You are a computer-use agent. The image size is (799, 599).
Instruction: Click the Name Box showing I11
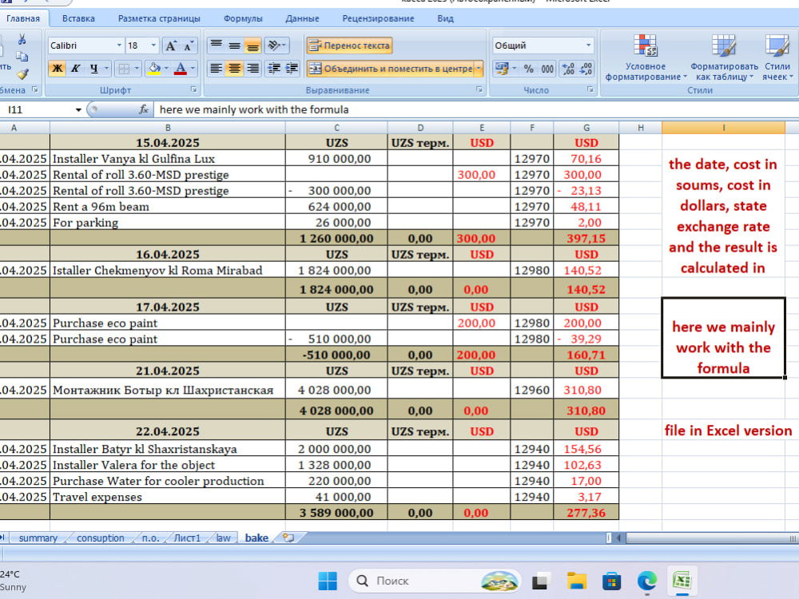37,109
